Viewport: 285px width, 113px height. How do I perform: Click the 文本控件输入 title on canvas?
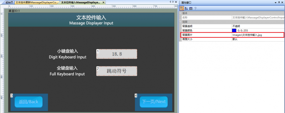91,18
